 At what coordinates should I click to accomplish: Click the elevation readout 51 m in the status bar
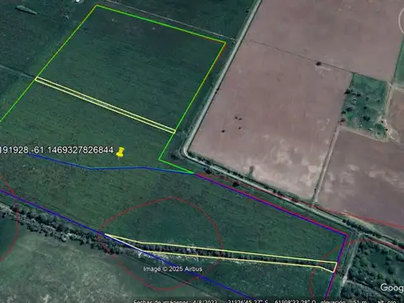tap(360, 301)
